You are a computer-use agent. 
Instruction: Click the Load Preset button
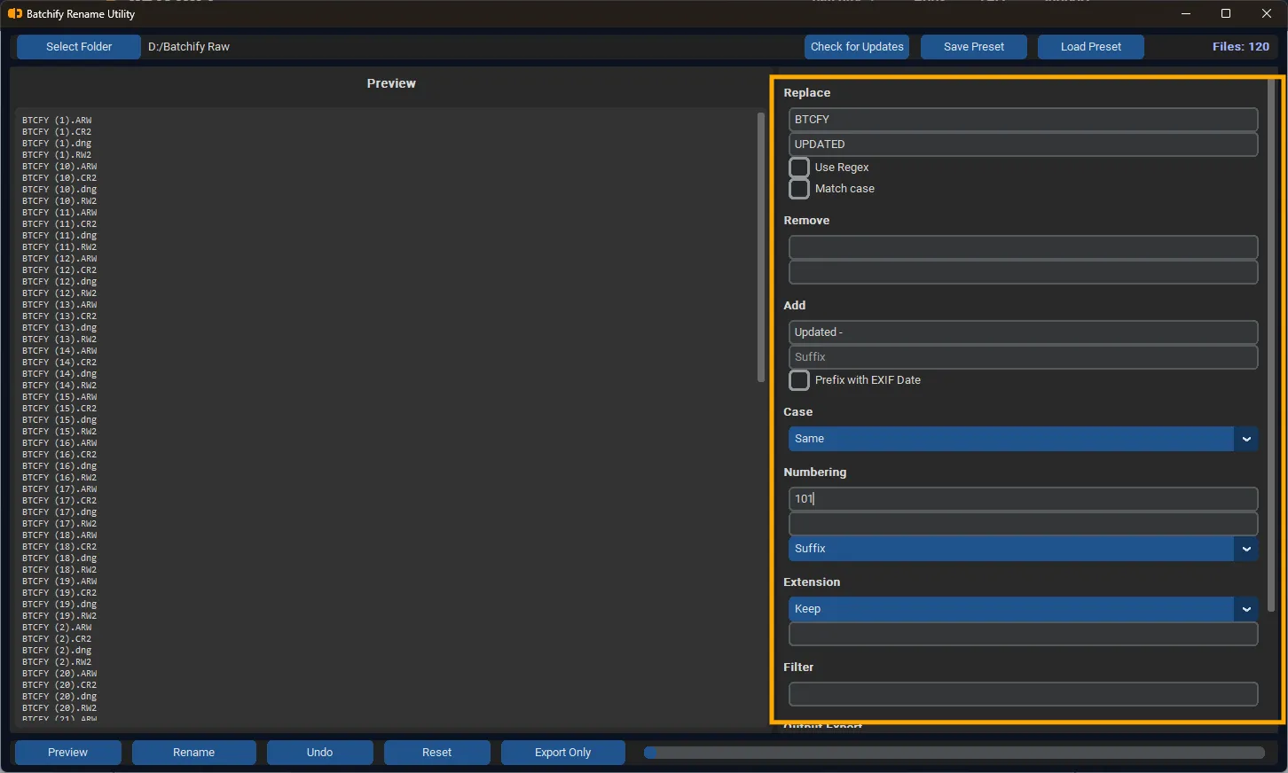click(x=1090, y=46)
